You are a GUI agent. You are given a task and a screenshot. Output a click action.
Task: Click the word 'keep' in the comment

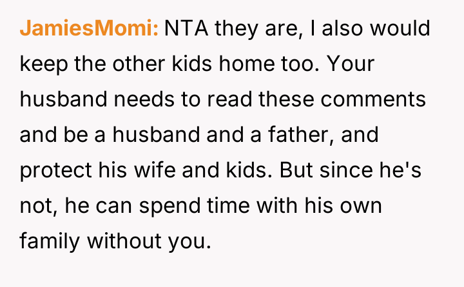[x=43, y=65]
